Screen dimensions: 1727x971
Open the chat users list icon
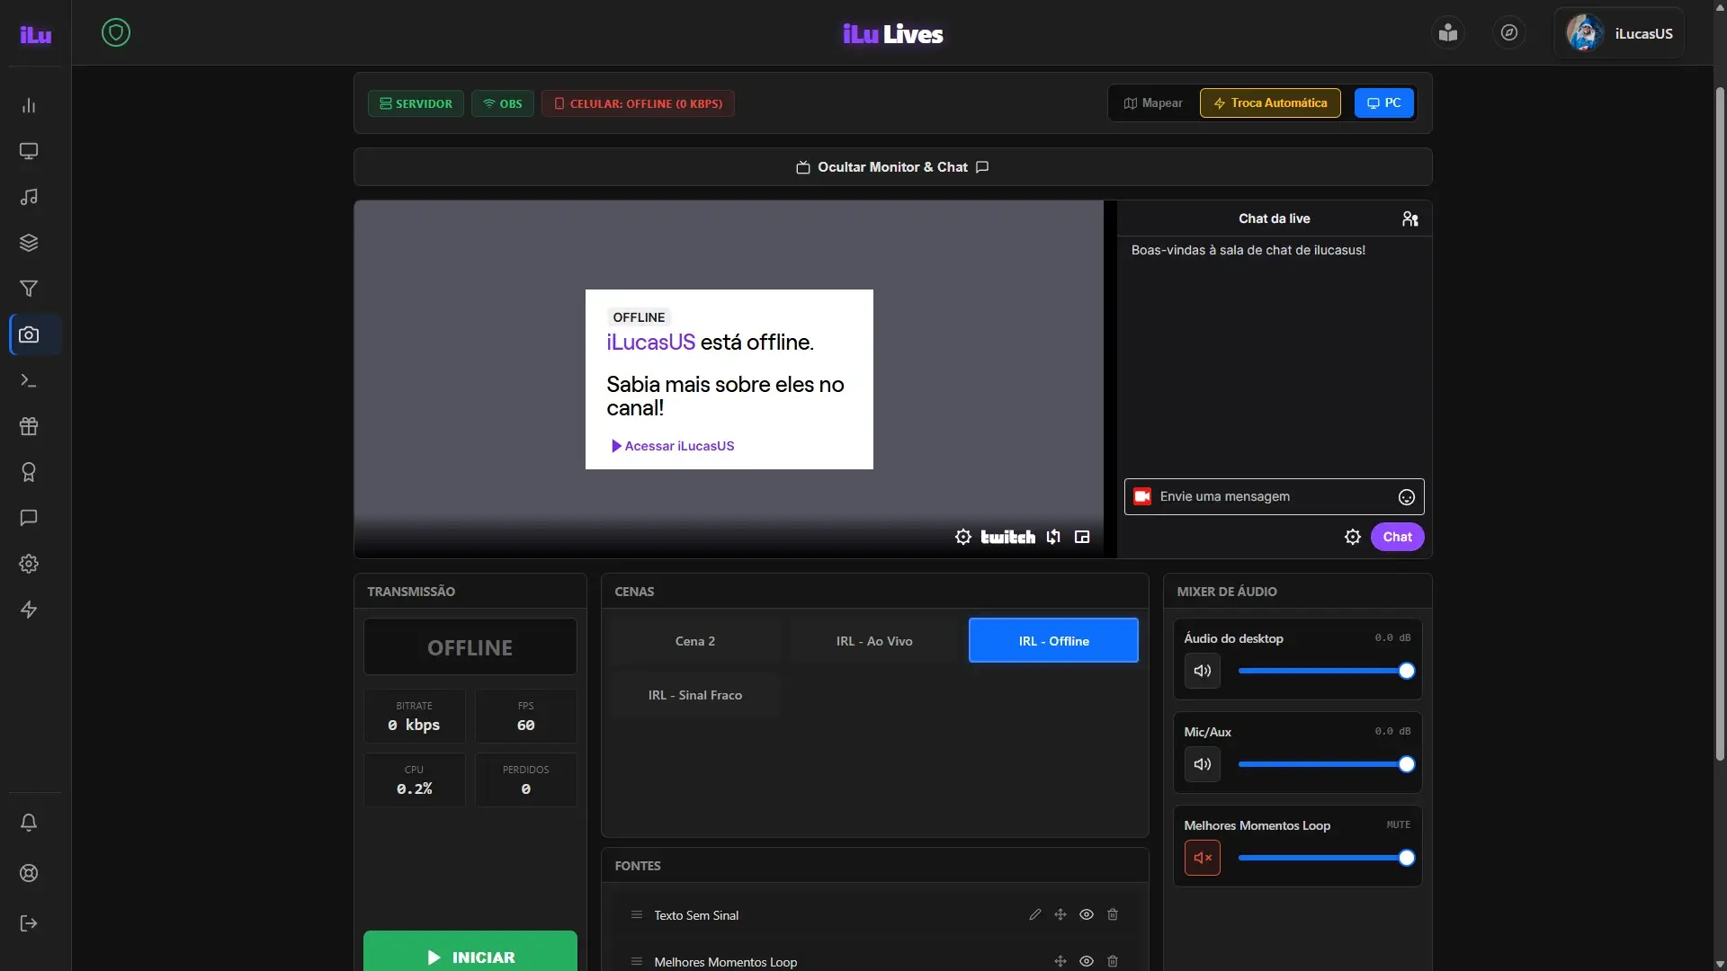pyautogui.click(x=1410, y=218)
